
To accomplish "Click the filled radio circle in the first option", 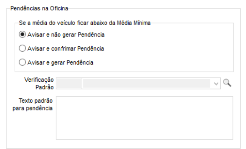I will coord(22,35).
